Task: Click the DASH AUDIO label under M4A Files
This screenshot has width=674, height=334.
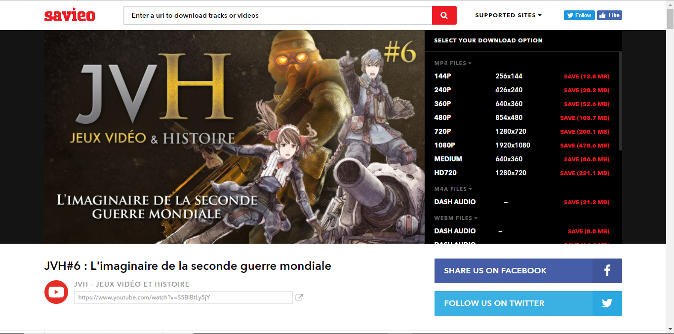Action: point(455,202)
